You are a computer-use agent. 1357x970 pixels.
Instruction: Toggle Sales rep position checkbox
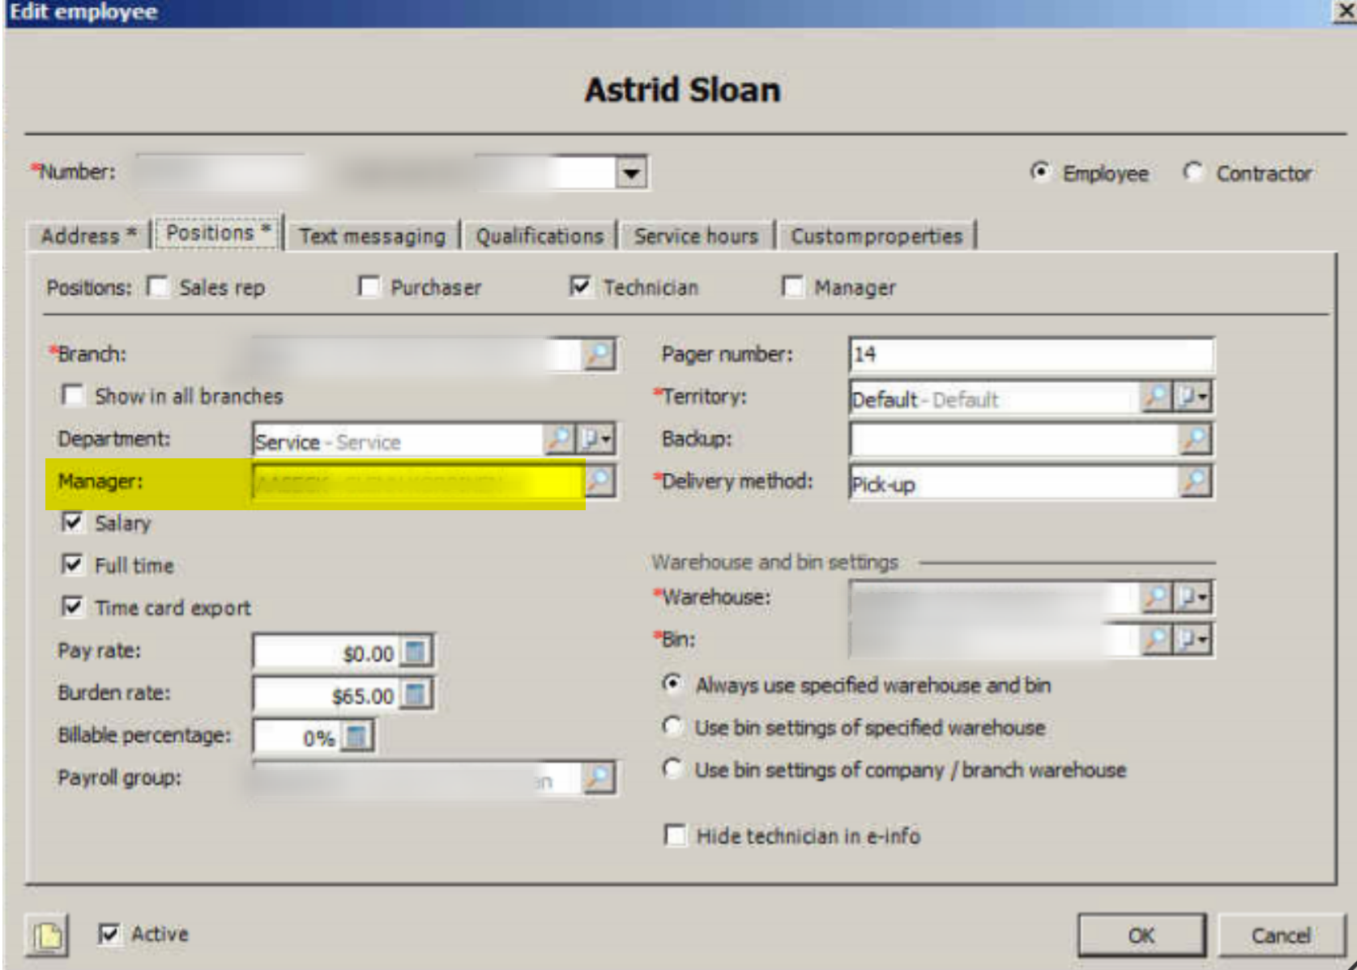(x=157, y=287)
